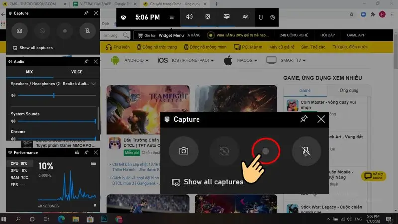Image resolution: width=398 pixels, height=224 pixels.
Task: Click the Speakers / Headphones volume slider
Action: pyautogui.click(x=55, y=95)
